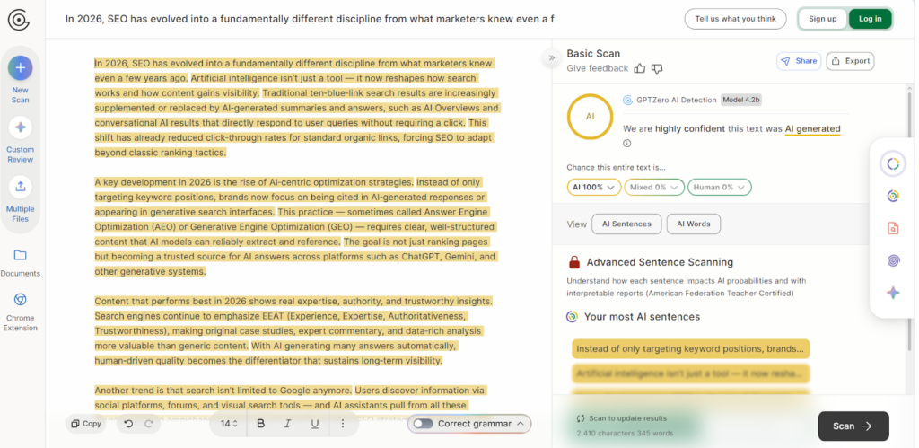
Task: Click the New Scan plus icon
Action: [x=20, y=68]
